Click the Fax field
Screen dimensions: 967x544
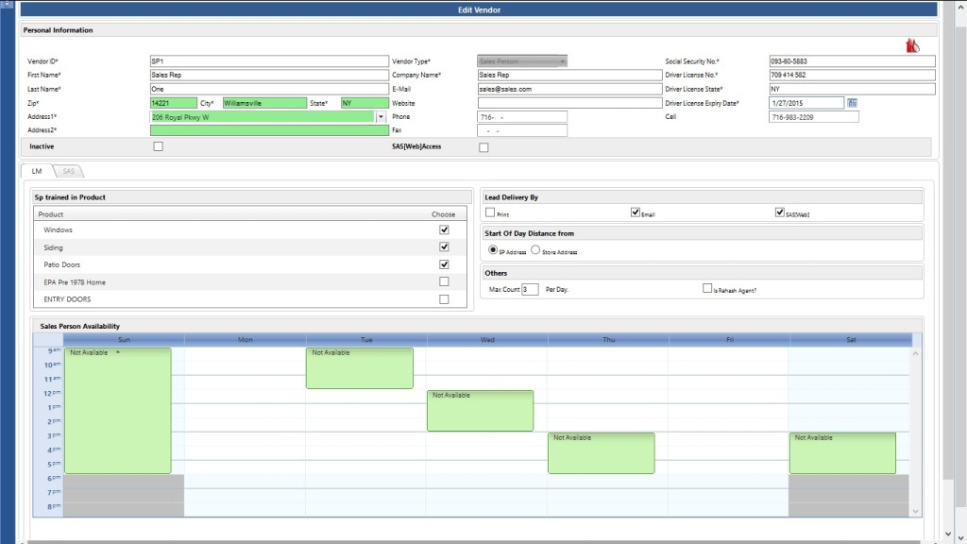(x=521, y=130)
